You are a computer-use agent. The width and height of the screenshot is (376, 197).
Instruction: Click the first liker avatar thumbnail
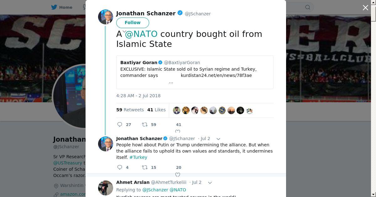[177, 110]
